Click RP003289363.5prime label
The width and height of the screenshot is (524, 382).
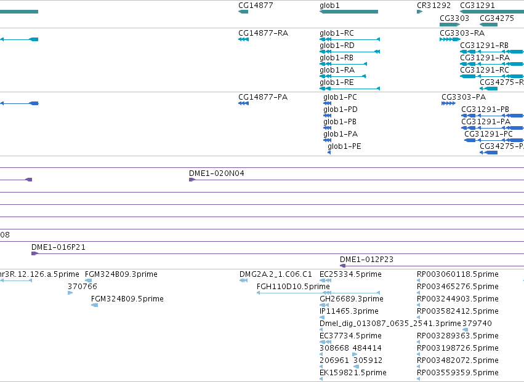point(458,336)
